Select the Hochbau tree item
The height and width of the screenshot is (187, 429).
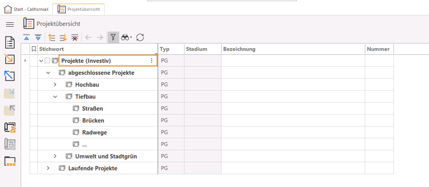pyautogui.click(x=87, y=85)
